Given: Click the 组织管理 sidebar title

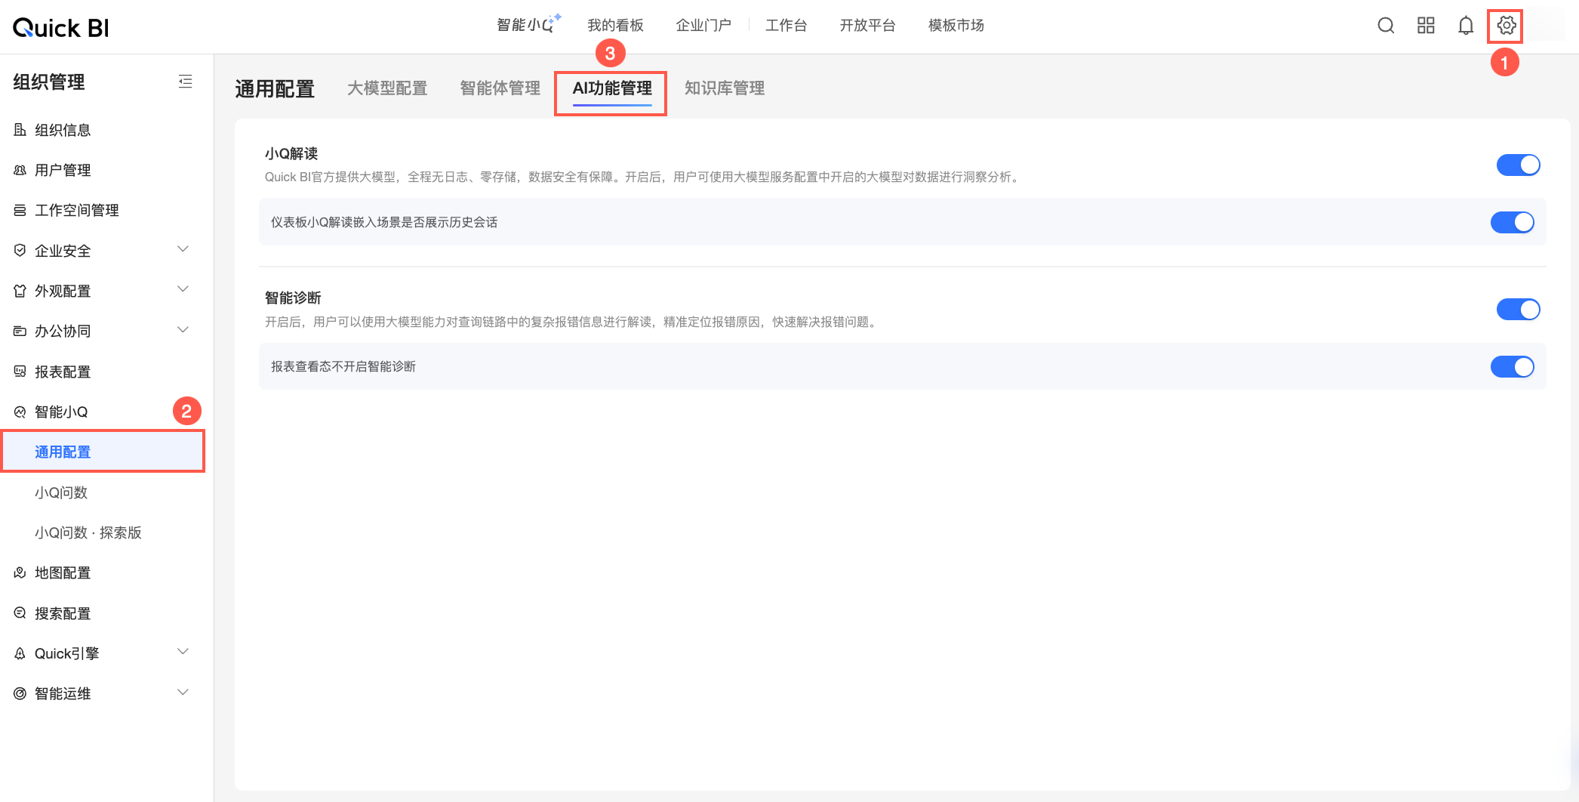Looking at the screenshot, I should 49,82.
